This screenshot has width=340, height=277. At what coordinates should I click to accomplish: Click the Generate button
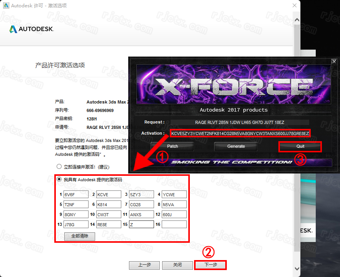pyautogui.click(x=236, y=146)
